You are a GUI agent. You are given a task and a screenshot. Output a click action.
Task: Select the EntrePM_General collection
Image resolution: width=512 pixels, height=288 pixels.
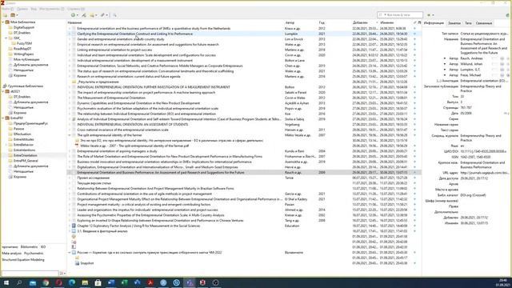[26, 161]
